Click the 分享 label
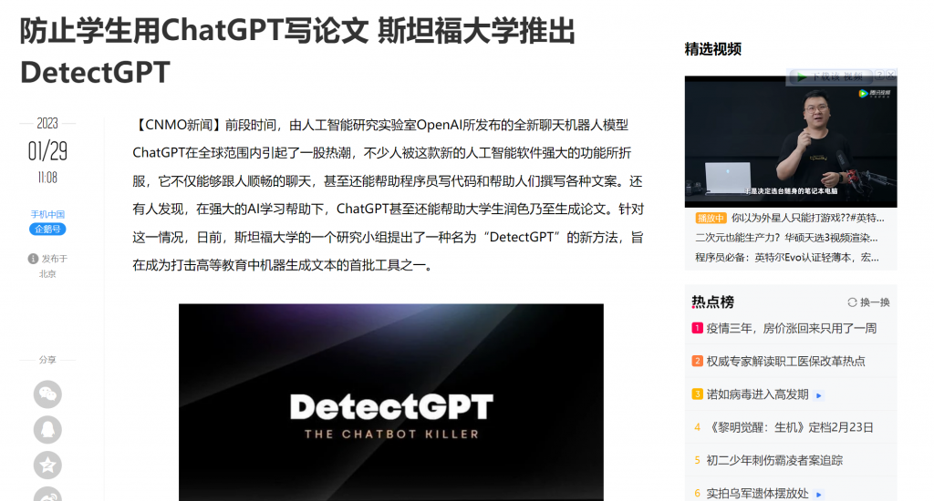Image resolution: width=934 pixels, height=501 pixels. [x=47, y=360]
